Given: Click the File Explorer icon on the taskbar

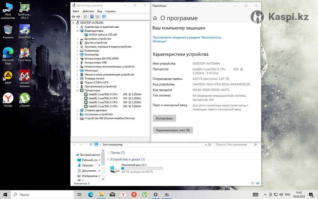Looking at the screenshot, I should pyautogui.click(x=101, y=194).
